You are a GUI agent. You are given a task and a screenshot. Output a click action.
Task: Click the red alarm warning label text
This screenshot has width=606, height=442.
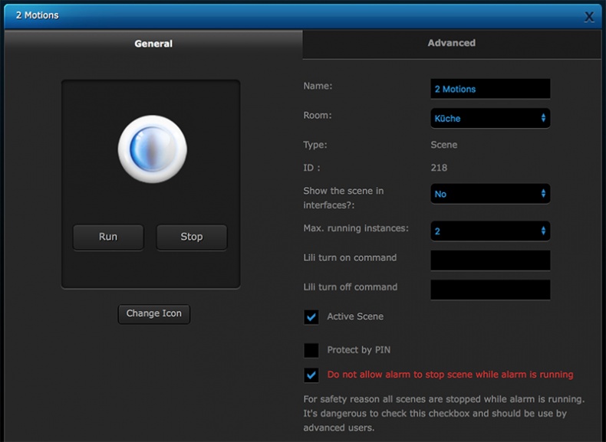tap(450, 375)
